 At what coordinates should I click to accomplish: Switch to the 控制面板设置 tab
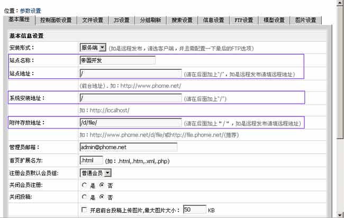56,20
